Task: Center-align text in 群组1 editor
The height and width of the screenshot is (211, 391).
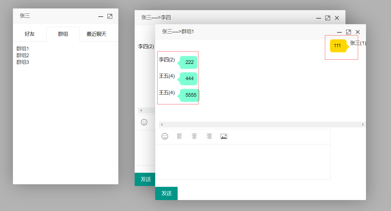Action: coord(194,136)
